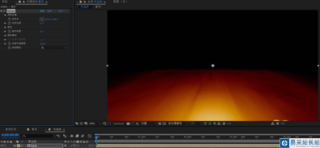The width and height of the screenshot is (320, 148).
Task: Click the Shine about link
Action: click(x=62, y=11)
